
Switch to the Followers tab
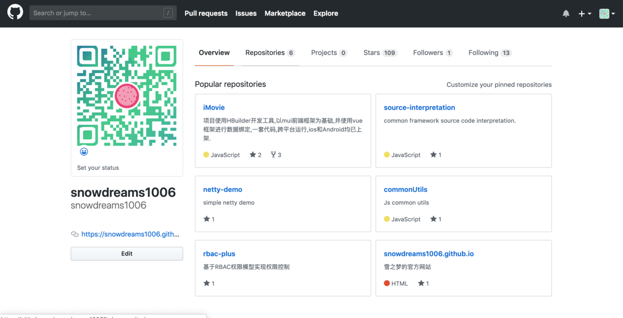(433, 53)
